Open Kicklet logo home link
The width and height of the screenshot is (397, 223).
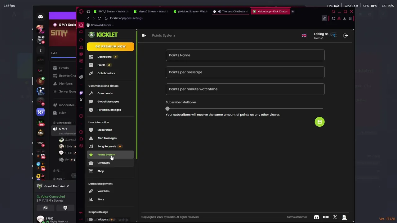point(103,35)
